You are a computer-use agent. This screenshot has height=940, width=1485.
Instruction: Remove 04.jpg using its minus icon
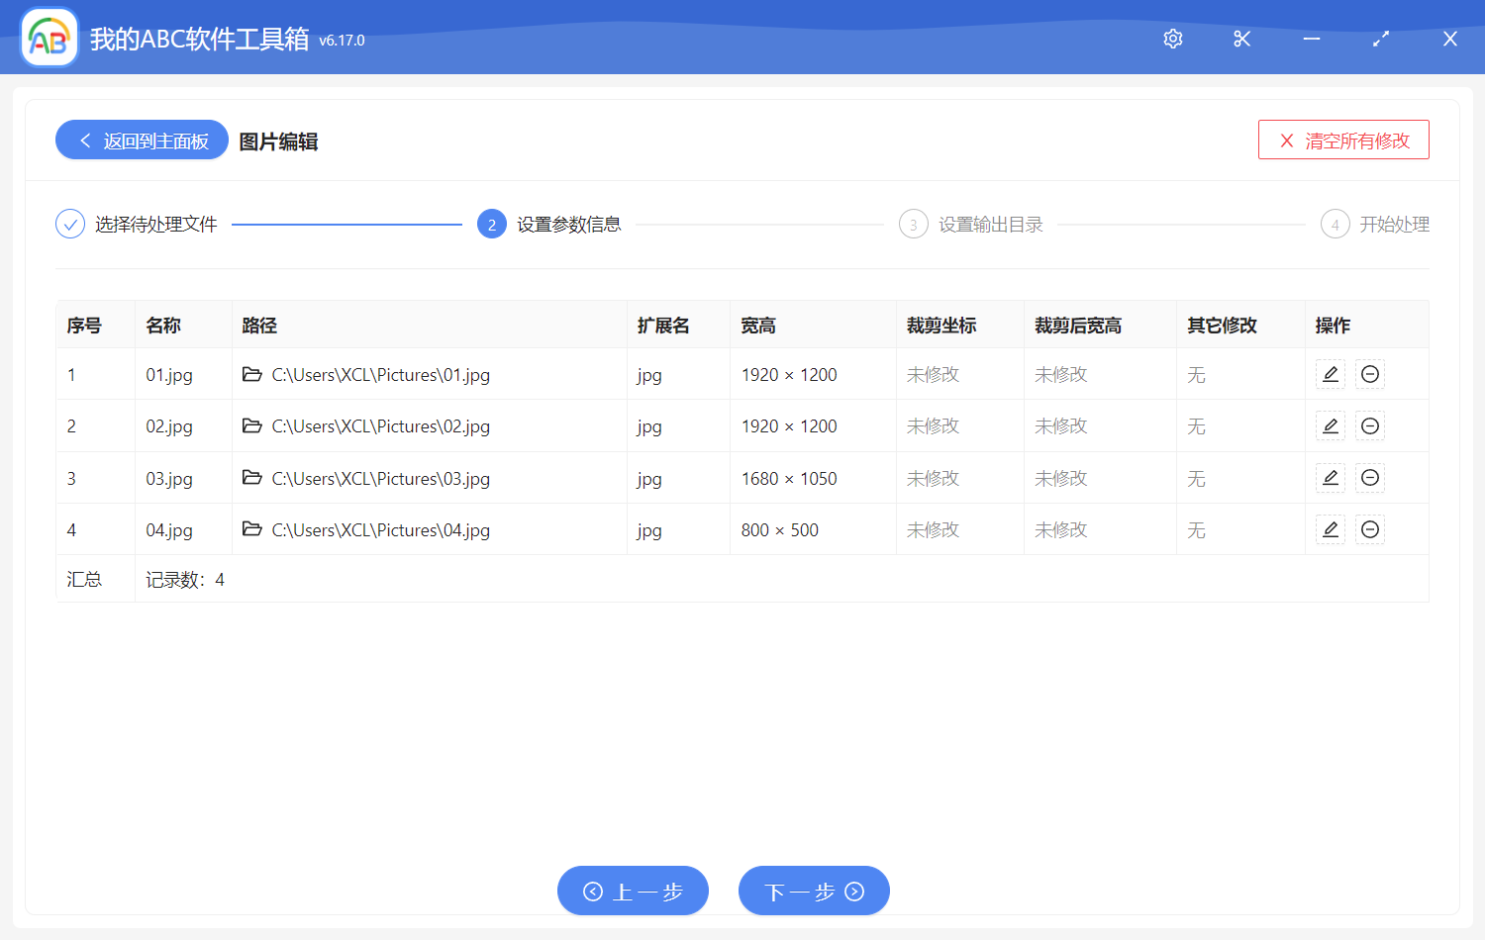[x=1370, y=529]
